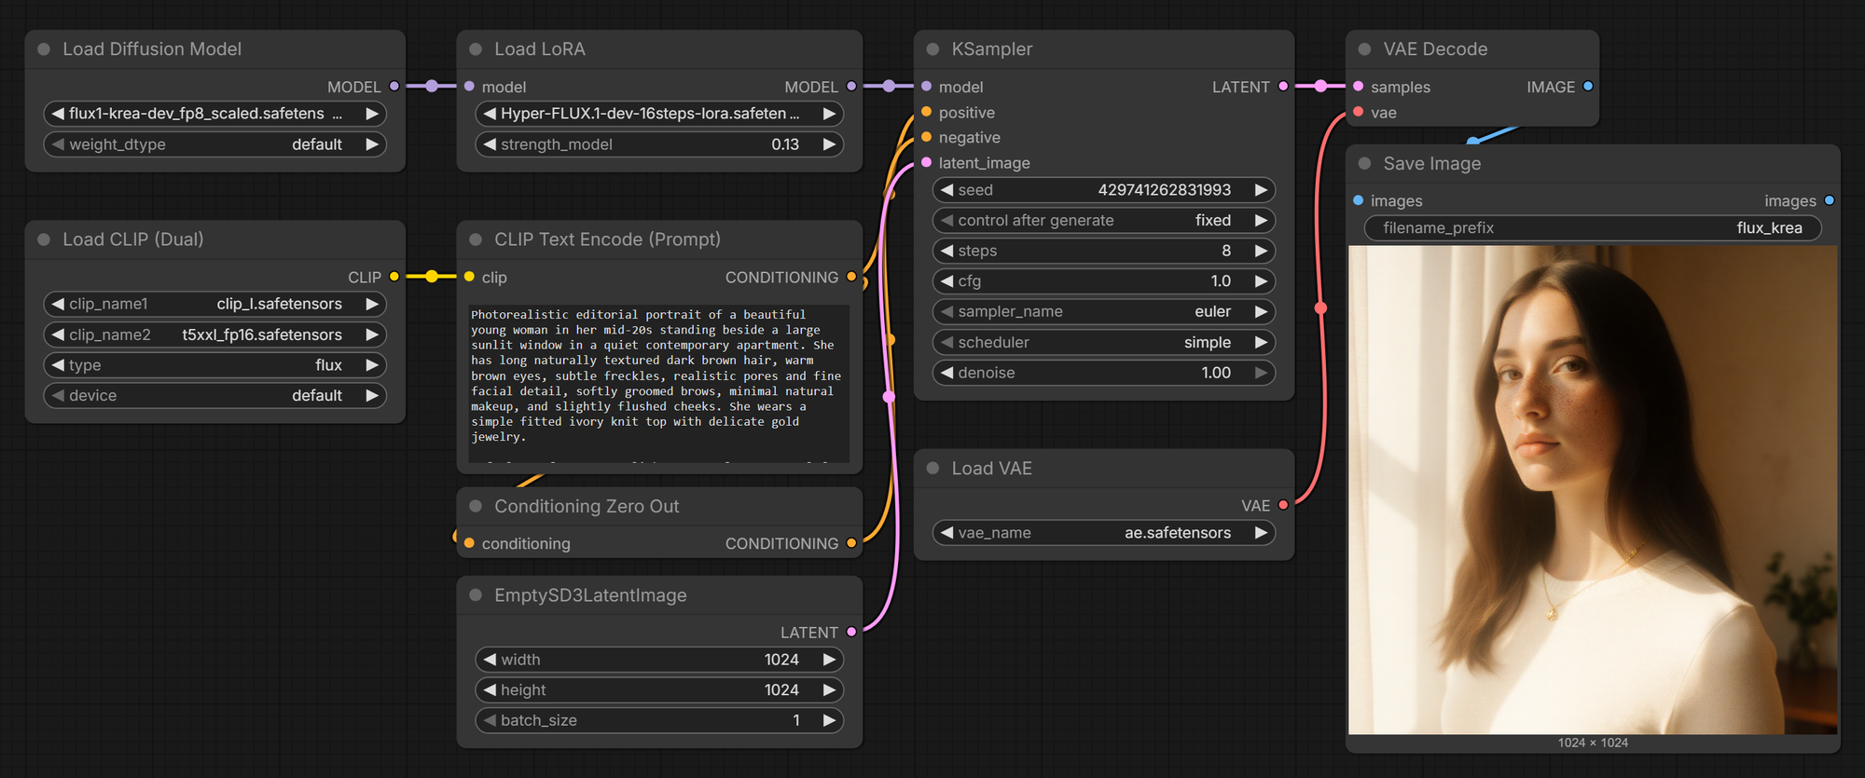Decrease strength_model with its left arrow

pos(490,144)
